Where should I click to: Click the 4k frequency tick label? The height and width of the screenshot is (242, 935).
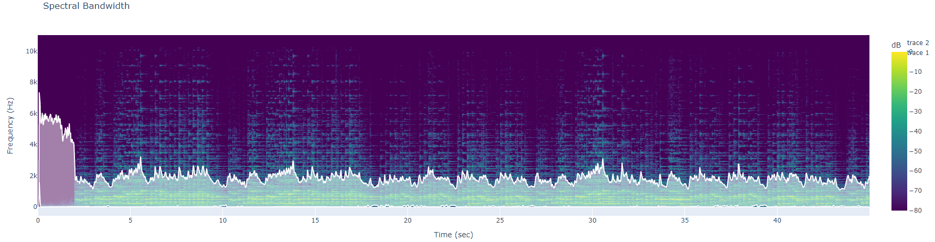[33, 145]
